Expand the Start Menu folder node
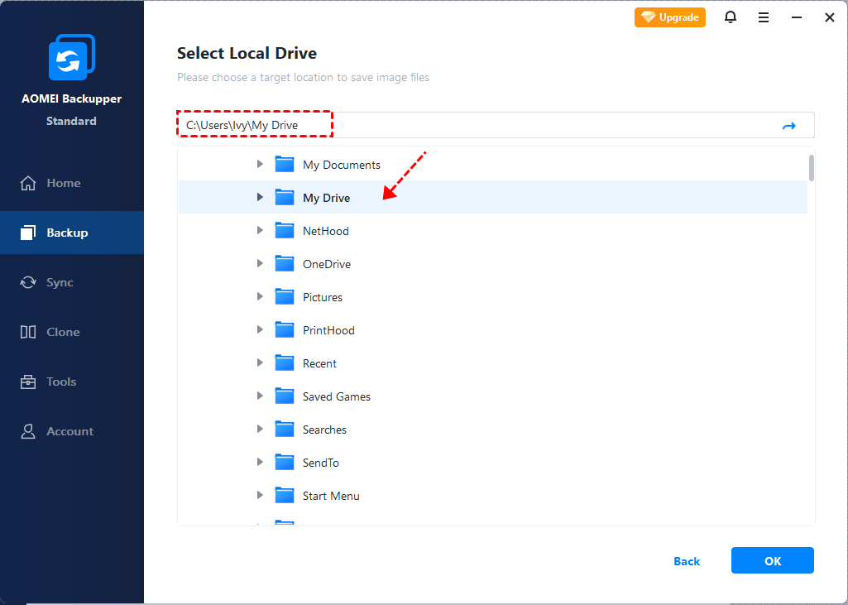Image resolution: width=848 pixels, height=605 pixels. 260,495
